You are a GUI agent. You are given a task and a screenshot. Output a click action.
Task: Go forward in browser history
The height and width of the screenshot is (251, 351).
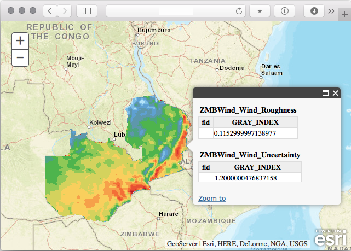tap(65, 11)
